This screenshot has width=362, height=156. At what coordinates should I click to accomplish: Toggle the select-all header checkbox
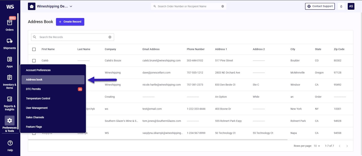pos(34,49)
